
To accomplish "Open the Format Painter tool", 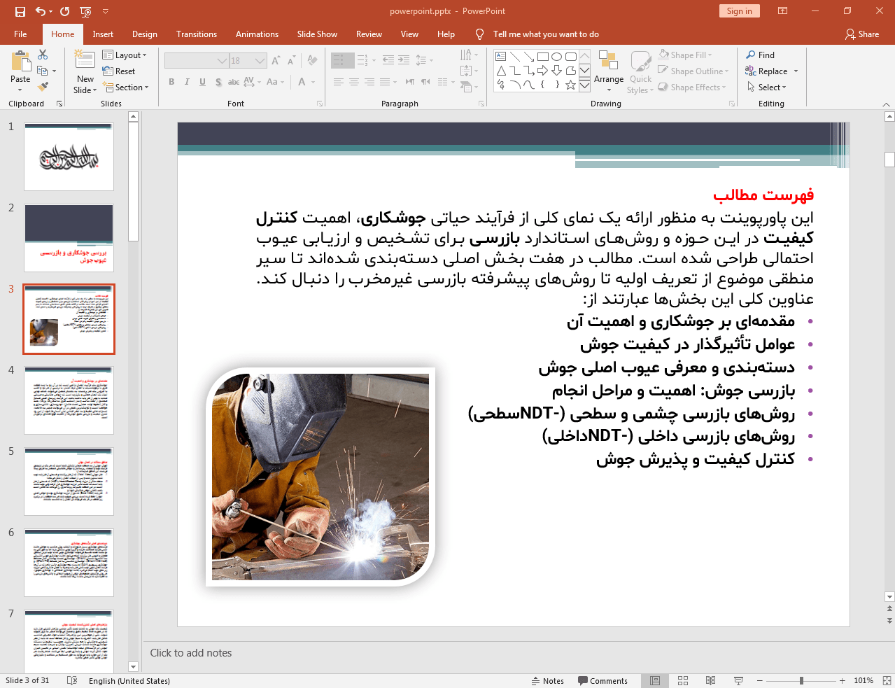I will point(42,85).
